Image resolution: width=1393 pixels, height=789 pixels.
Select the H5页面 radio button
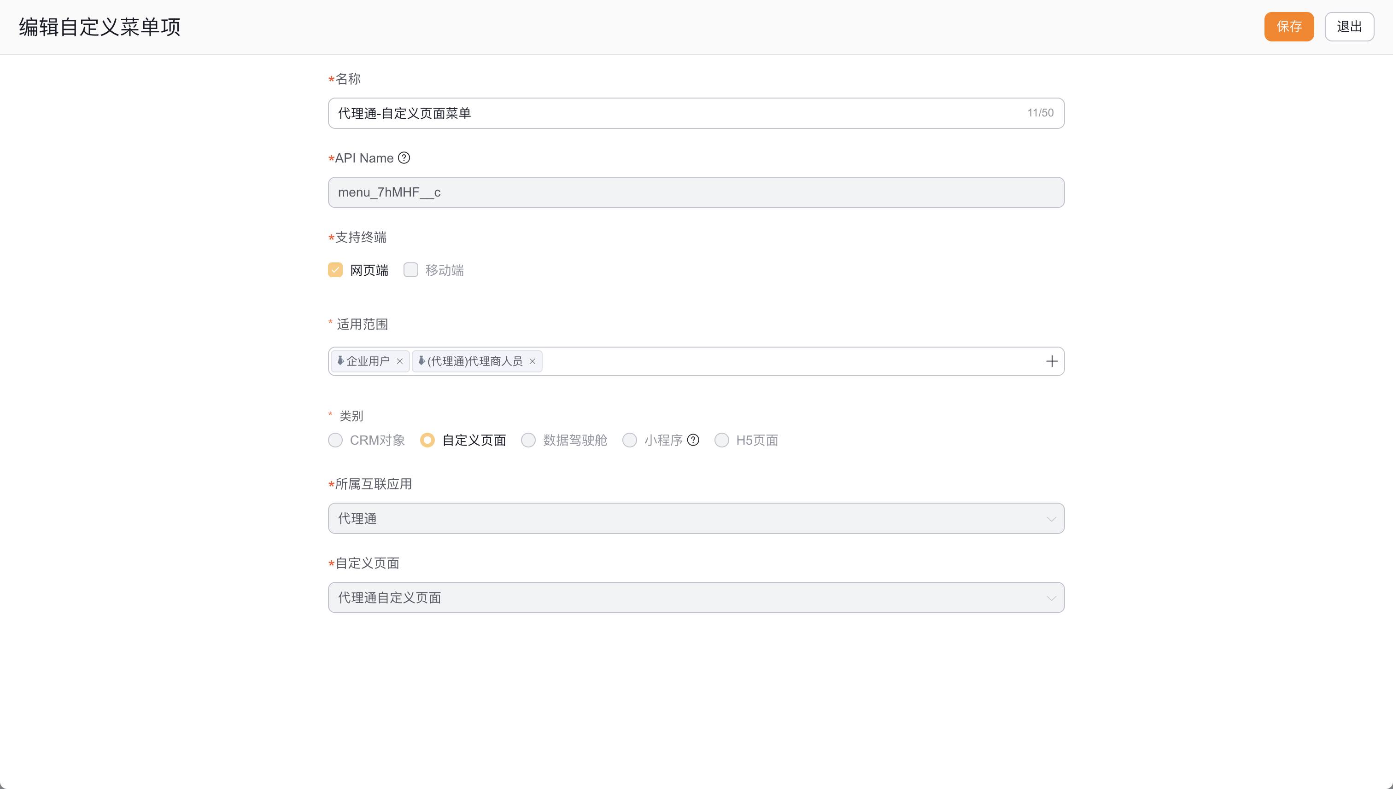pyautogui.click(x=722, y=440)
